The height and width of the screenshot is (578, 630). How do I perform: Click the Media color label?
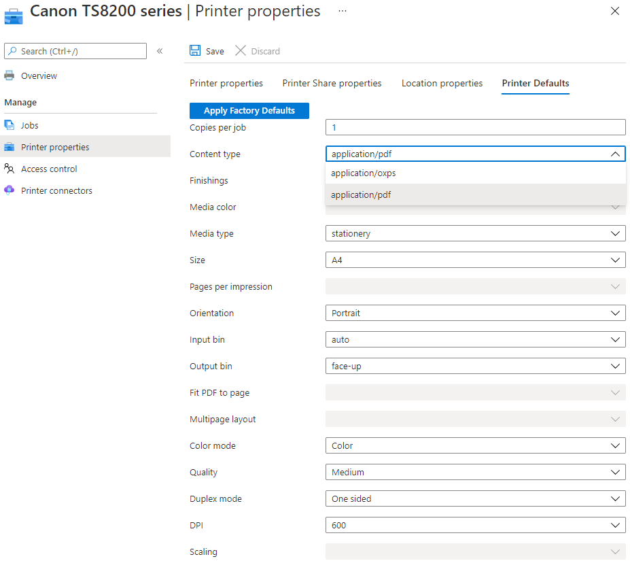coord(213,207)
